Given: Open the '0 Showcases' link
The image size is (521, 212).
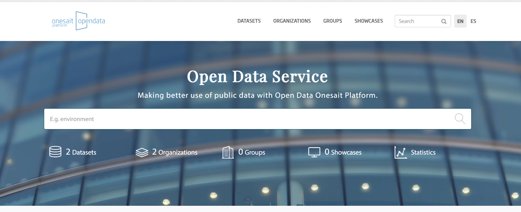Looking at the screenshot, I should click(343, 152).
